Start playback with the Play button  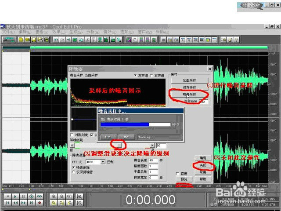click(x=15, y=196)
